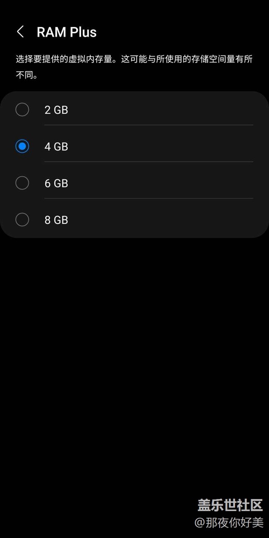Tap empty black area below the options card
Viewport: 269px width, 538px height.
[x=134, y=353]
